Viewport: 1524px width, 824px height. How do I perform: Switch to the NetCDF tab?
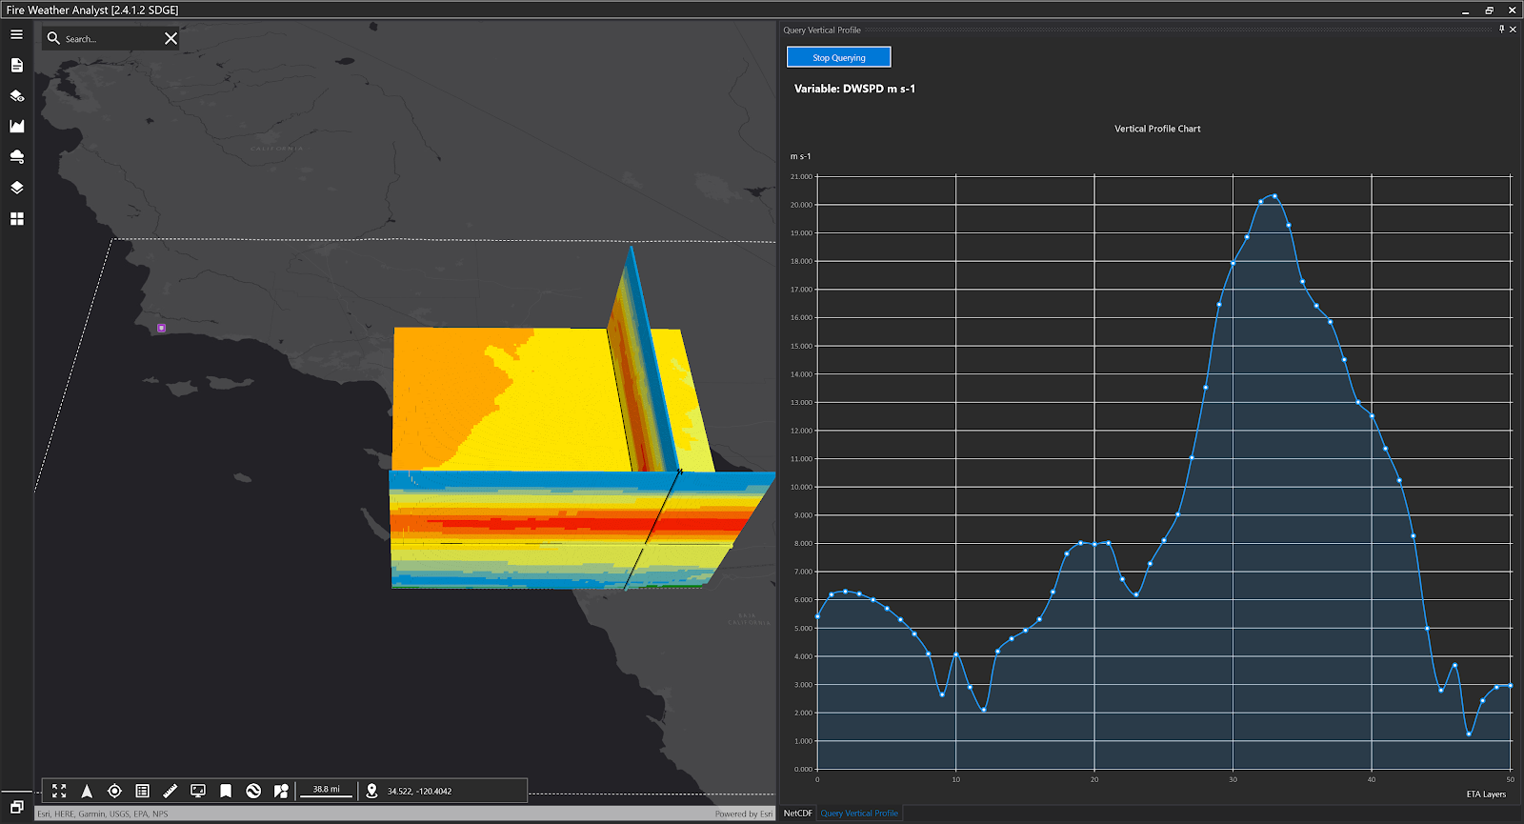coord(797,814)
